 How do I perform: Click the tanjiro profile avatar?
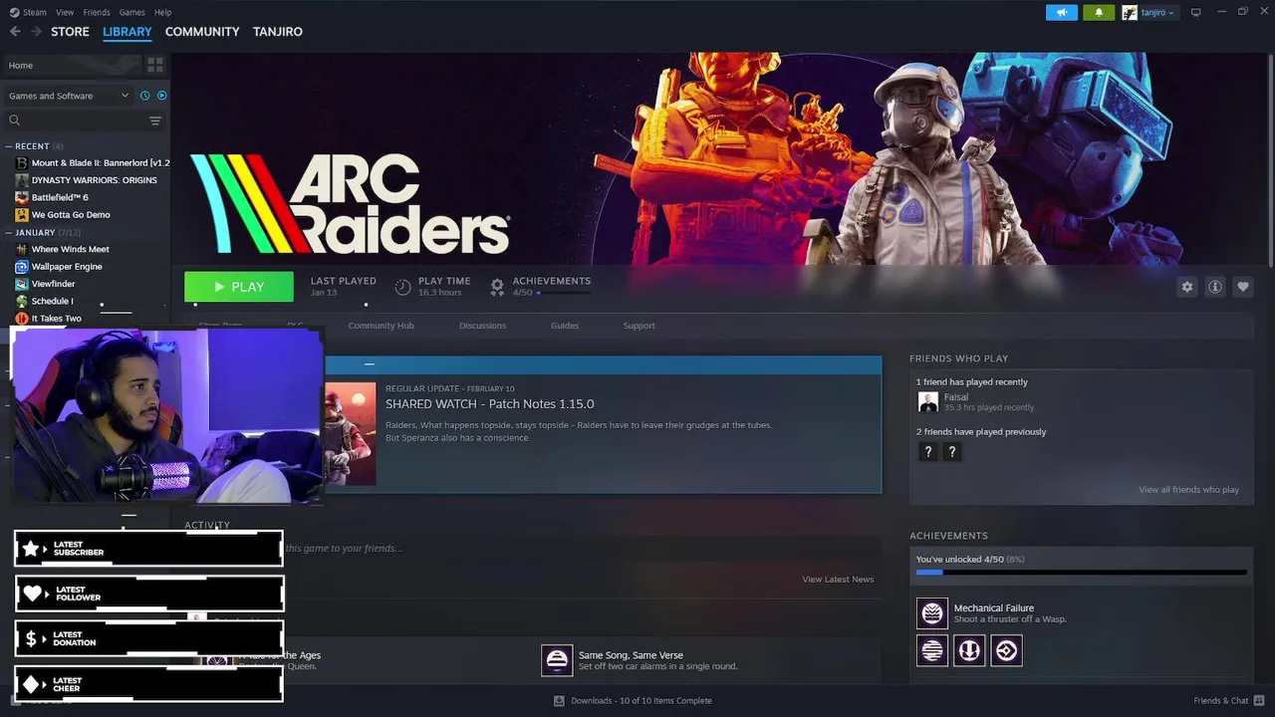(1130, 12)
